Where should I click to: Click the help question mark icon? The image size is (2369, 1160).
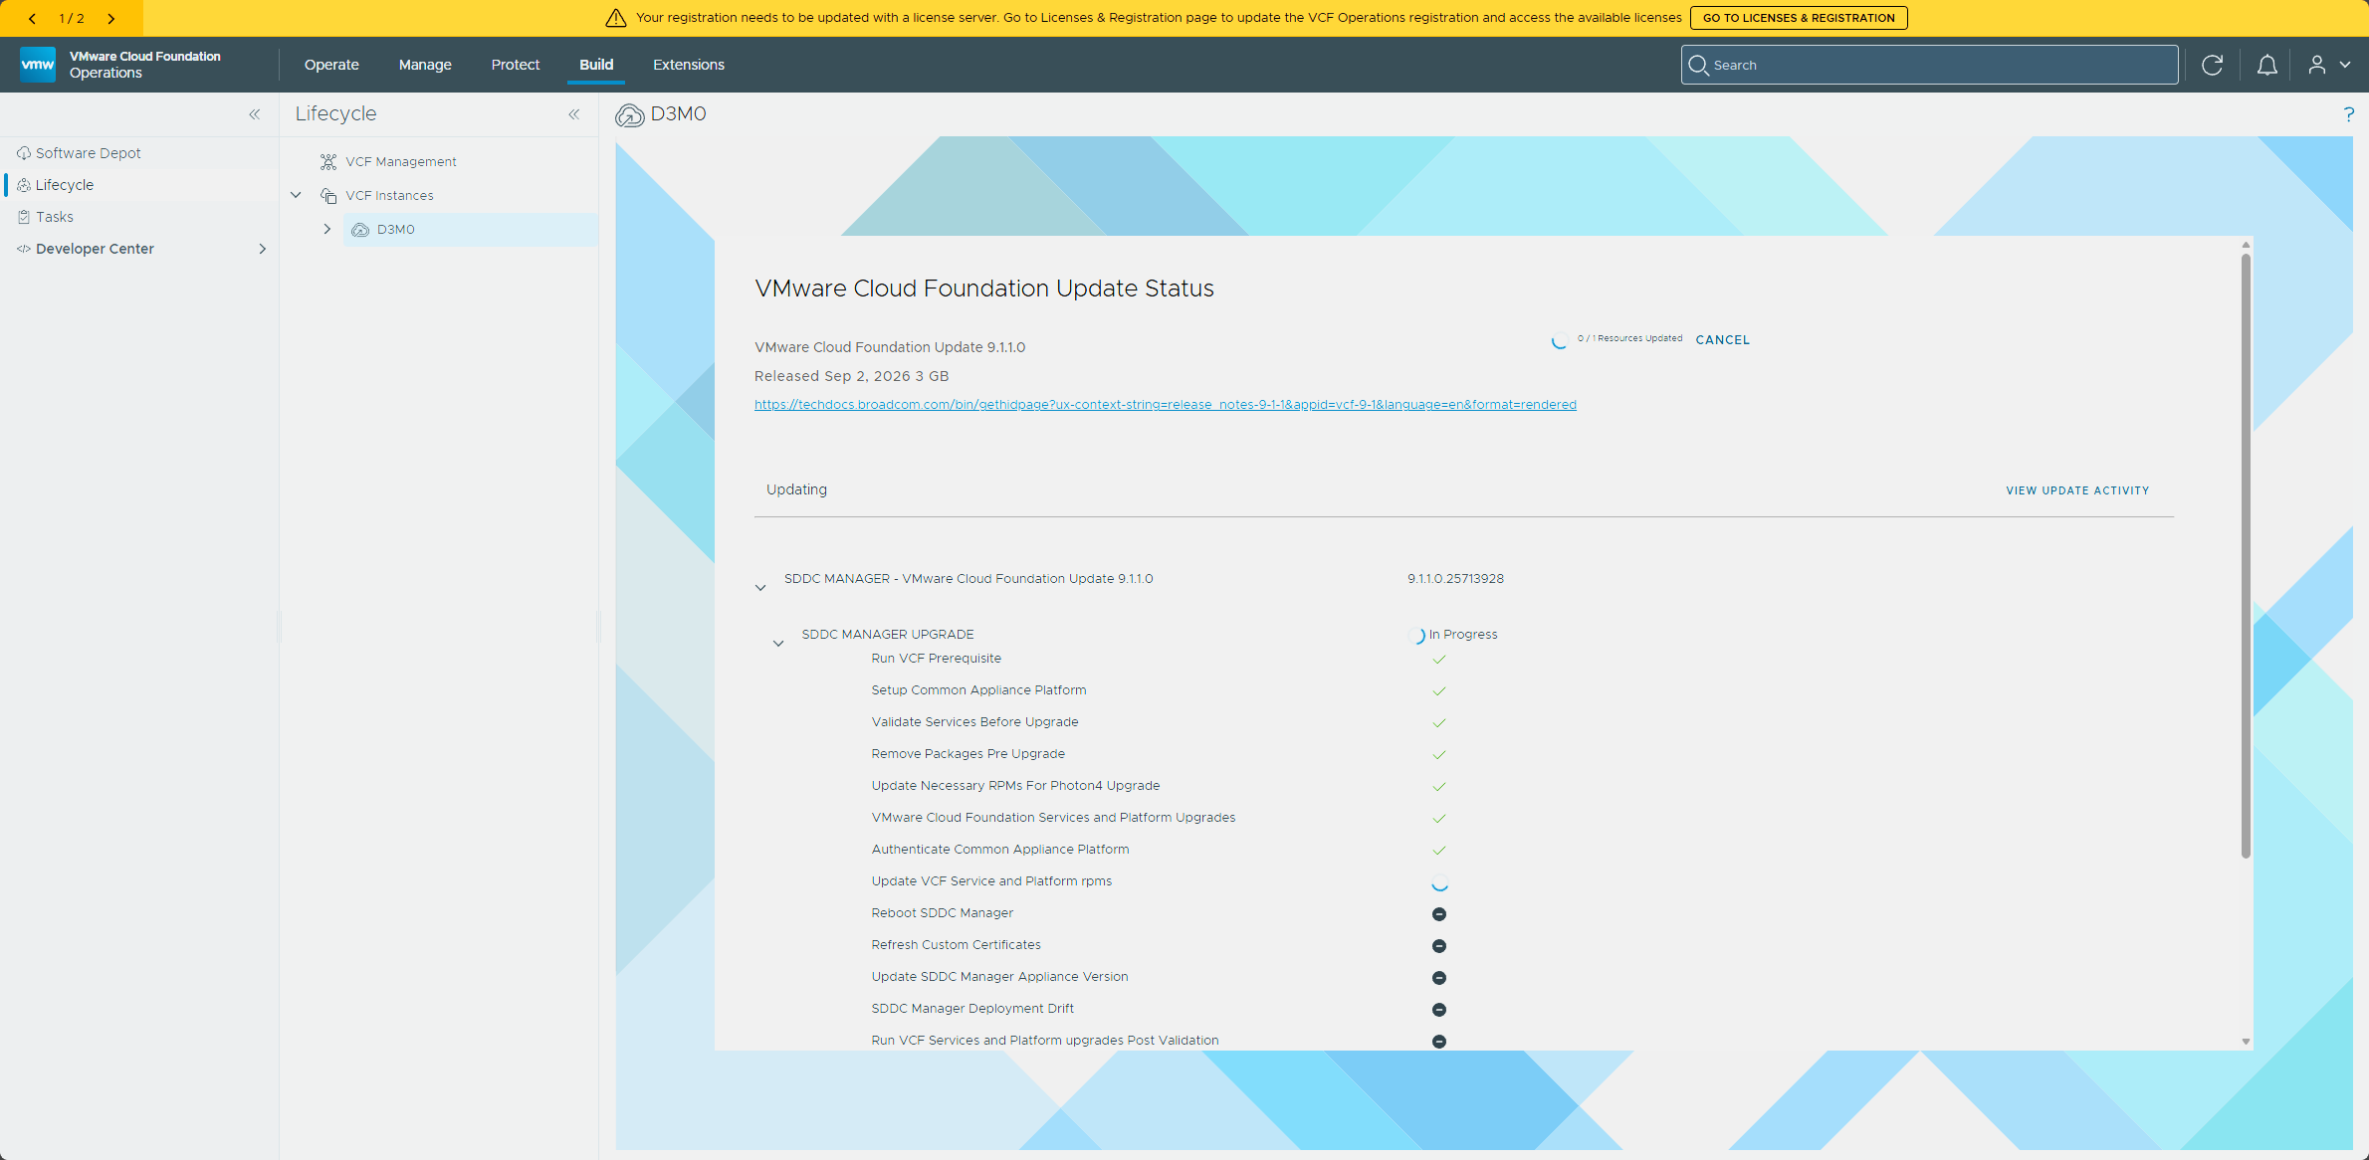(2348, 114)
